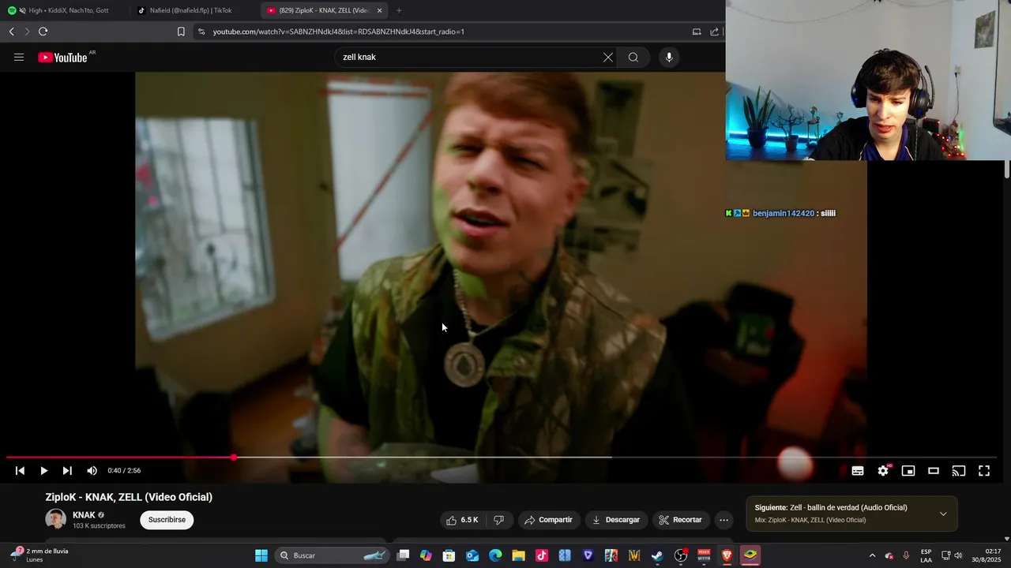
Task: Switch to miniplayer mode
Action: click(x=908, y=471)
